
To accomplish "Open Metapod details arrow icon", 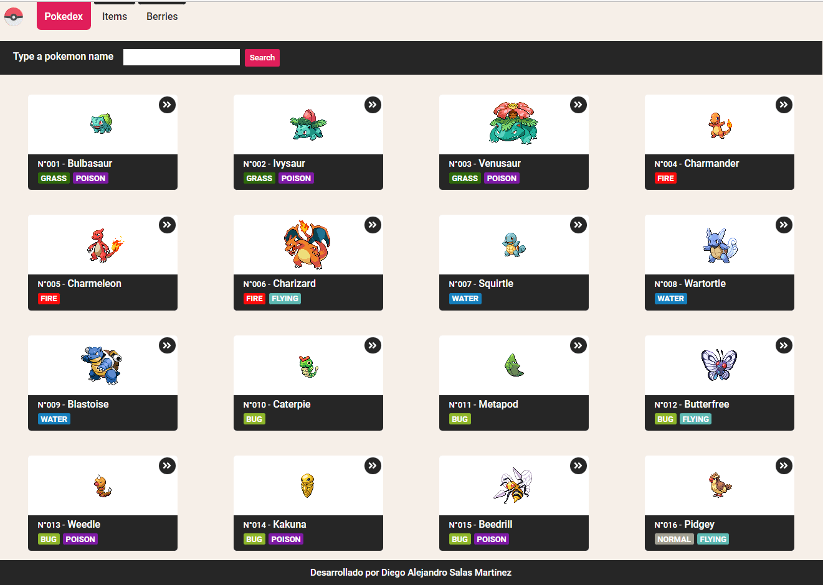I will click(x=578, y=345).
